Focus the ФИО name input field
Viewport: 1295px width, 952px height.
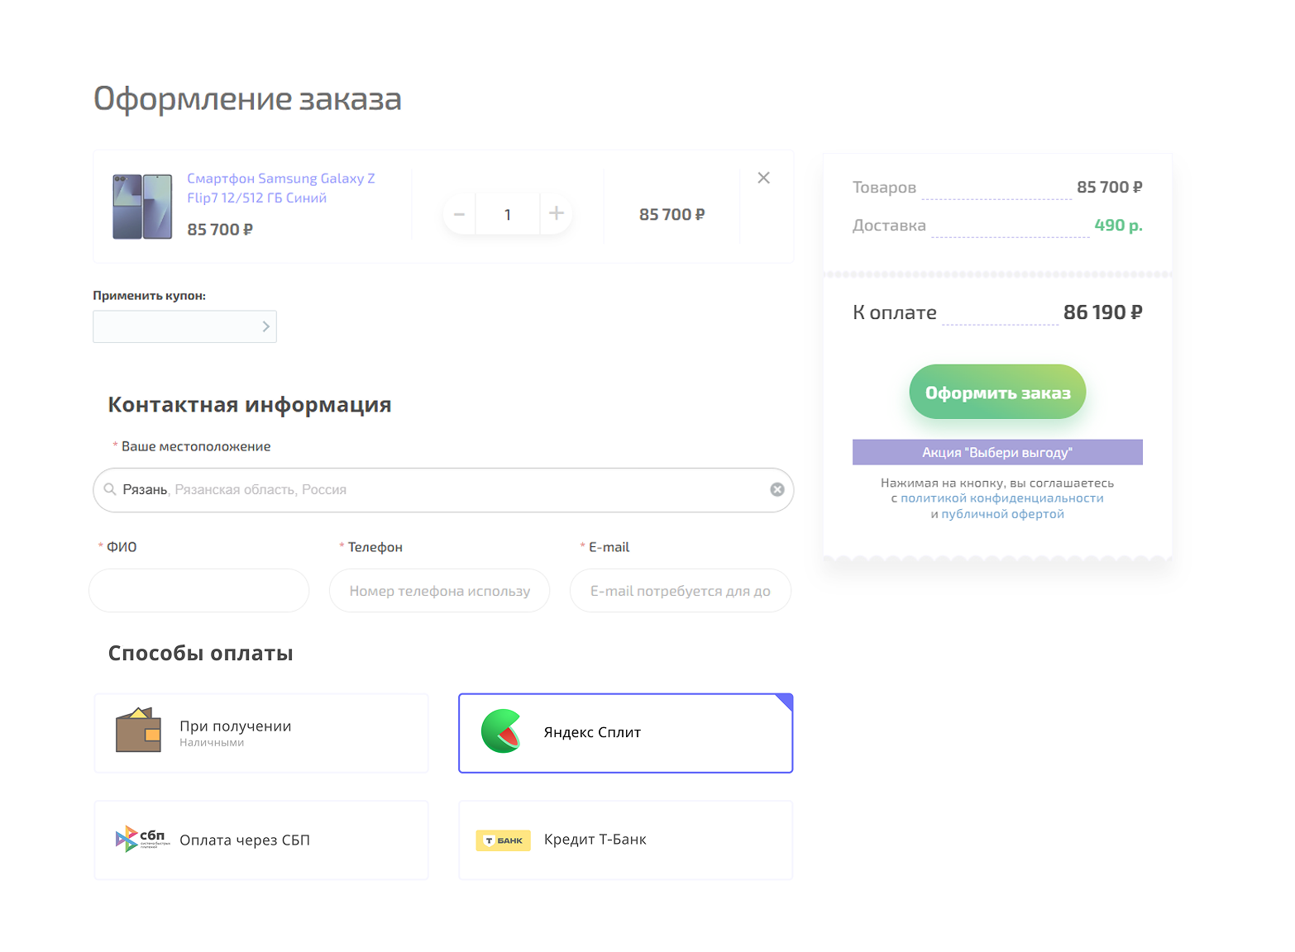tap(199, 591)
